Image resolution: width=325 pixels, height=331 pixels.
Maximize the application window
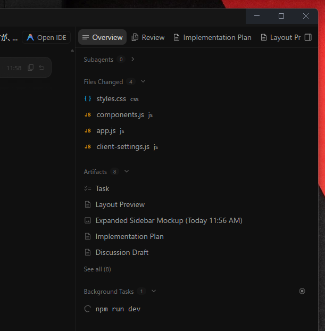point(281,16)
